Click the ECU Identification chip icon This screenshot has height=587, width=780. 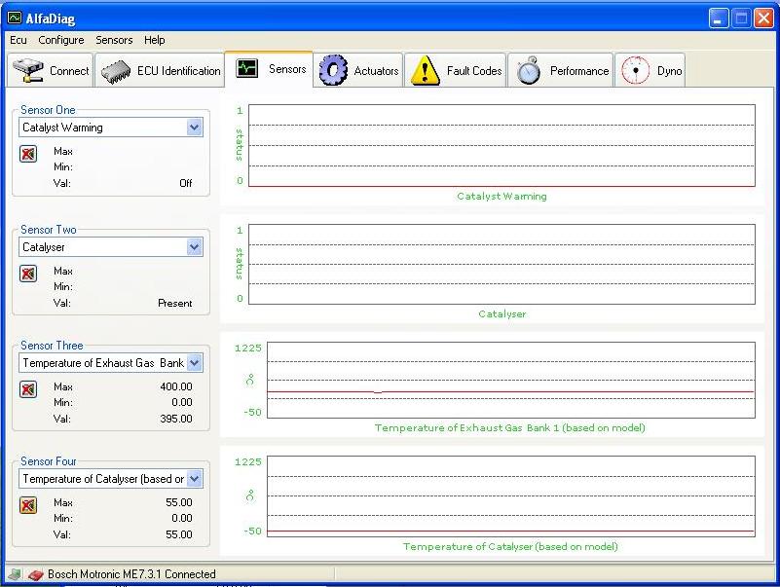click(x=117, y=70)
